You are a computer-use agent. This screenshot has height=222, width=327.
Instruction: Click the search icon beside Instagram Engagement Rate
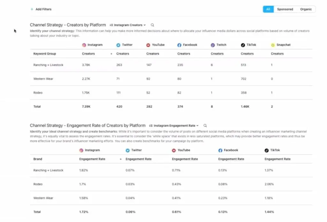[x=205, y=126]
